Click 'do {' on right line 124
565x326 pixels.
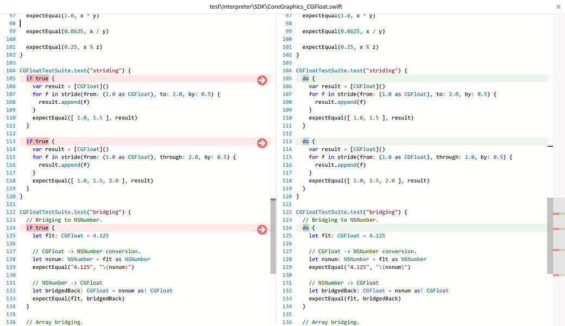309,228
